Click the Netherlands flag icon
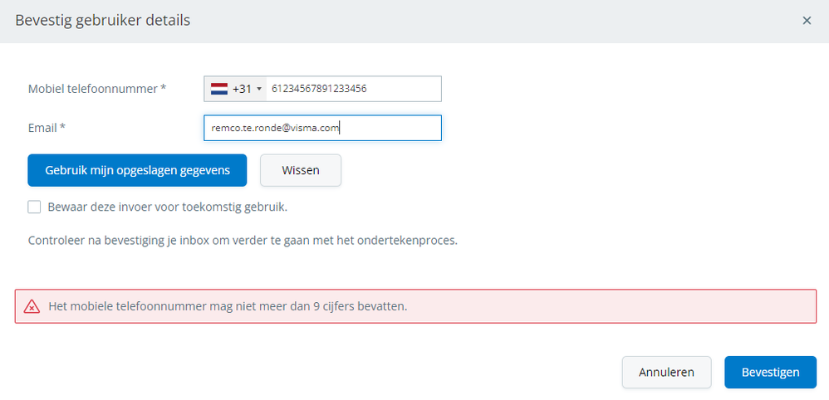 coord(219,89)
